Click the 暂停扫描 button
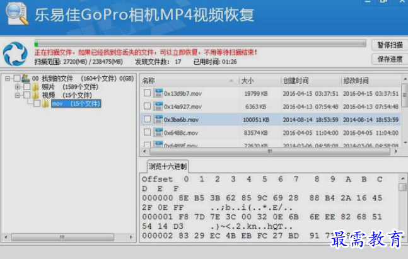Screen dimensions: 408x259 [x=390, y=45]
